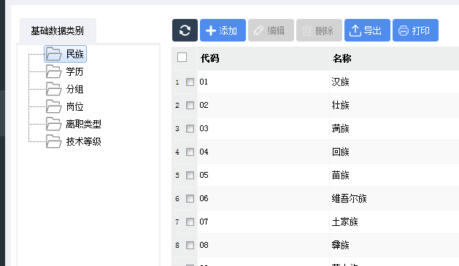This screenshot has height=266, width=459.
Task: Click code cell 02
Action: pyautogui.click(x=263, y=105)
